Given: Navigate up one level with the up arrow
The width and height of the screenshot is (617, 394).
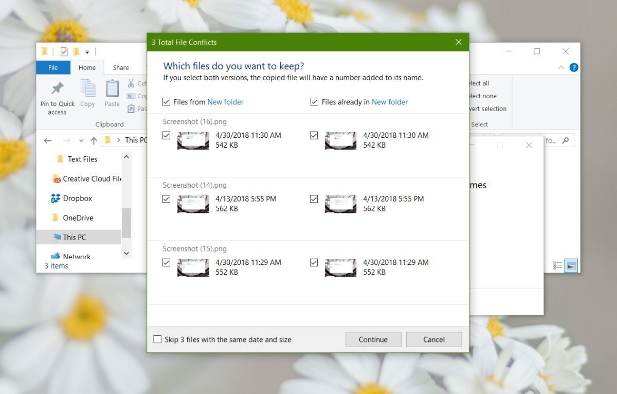Looking at the screenshot, I should (95, 140).
